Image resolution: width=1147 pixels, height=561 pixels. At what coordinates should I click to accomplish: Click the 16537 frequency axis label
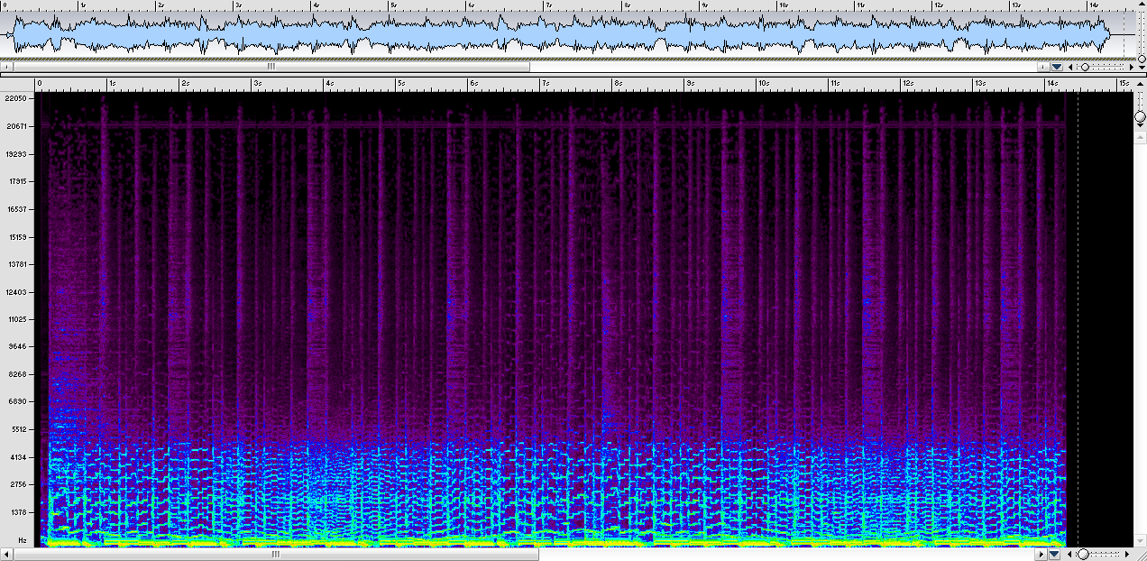15,209
